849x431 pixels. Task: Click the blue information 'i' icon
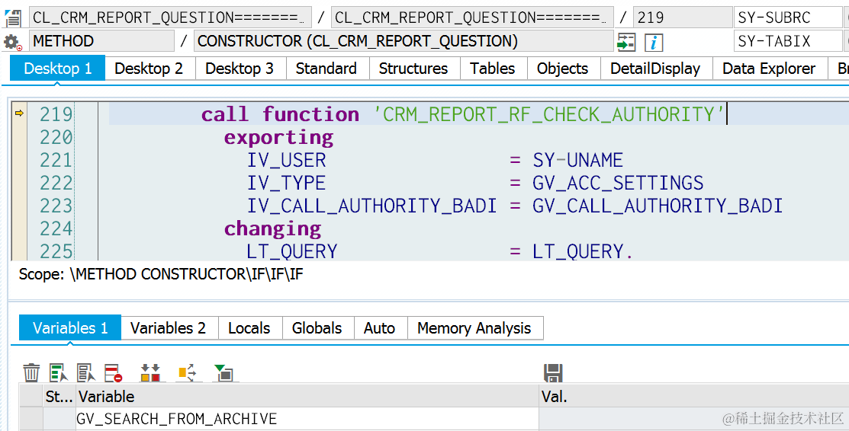click(654, 42)
